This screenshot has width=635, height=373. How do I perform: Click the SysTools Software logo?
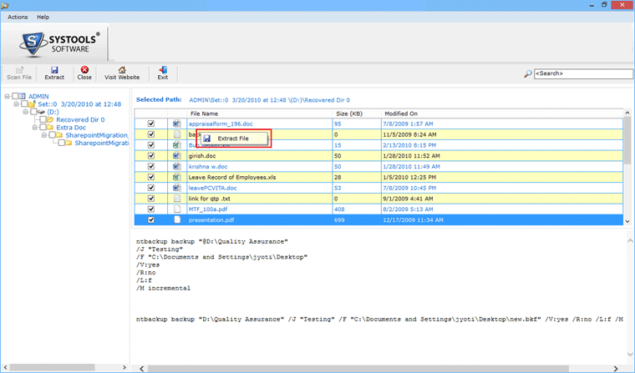point(59,43)
